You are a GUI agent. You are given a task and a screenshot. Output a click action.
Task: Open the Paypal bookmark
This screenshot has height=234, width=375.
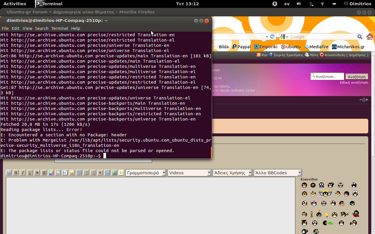point(242,47)
